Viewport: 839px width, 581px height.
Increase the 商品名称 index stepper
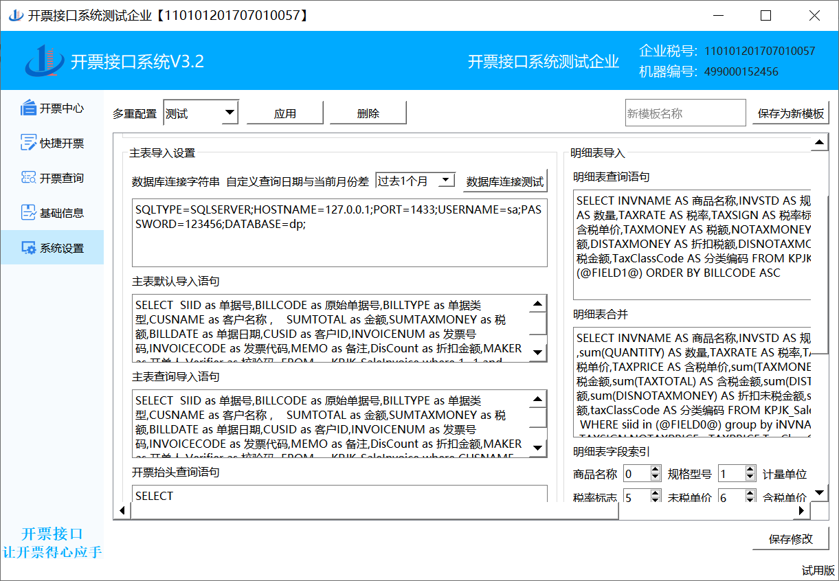point(655,470)
